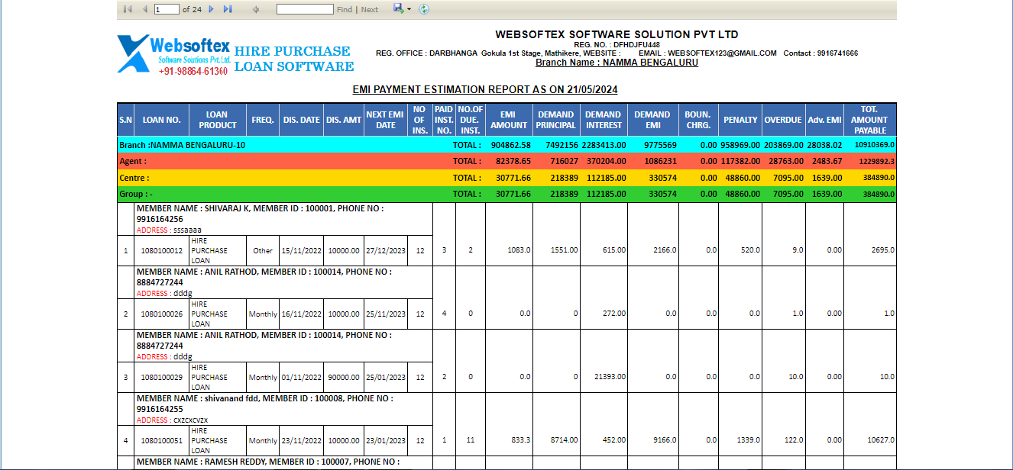Screen dimensions: 1013x470
Task: Click total payable 2695.0
Action: 883,250
